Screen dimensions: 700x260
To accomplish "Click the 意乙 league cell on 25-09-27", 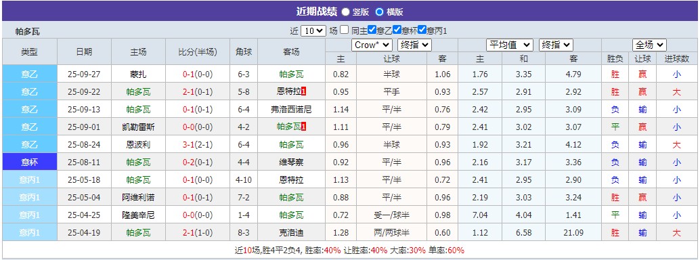I will coord(30,74).
